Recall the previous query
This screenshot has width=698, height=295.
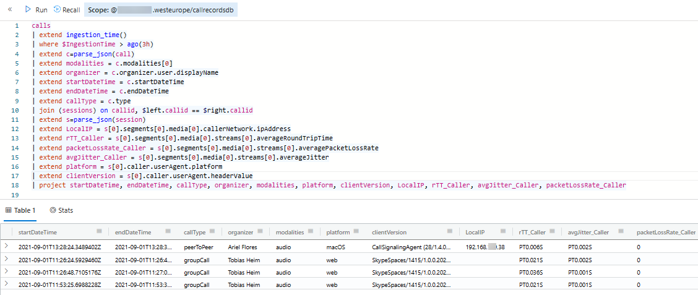click(x=67, y=9)
